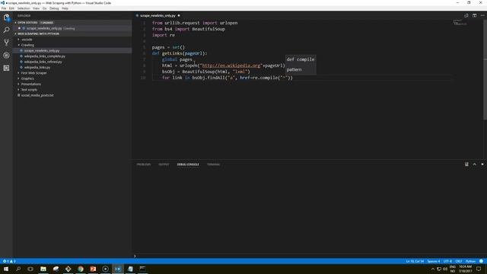Click the Python file icon of wikipedia_links_complete.py
The width and height of the screenshot is (487, 274).
pos(21,56)
